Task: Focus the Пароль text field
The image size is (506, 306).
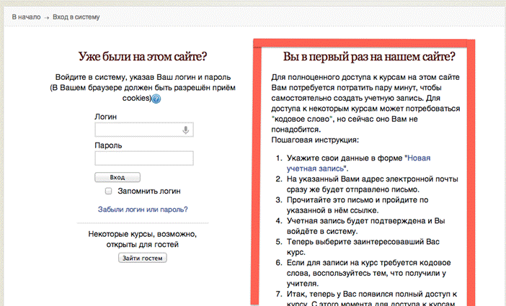Action: (144, 158)
